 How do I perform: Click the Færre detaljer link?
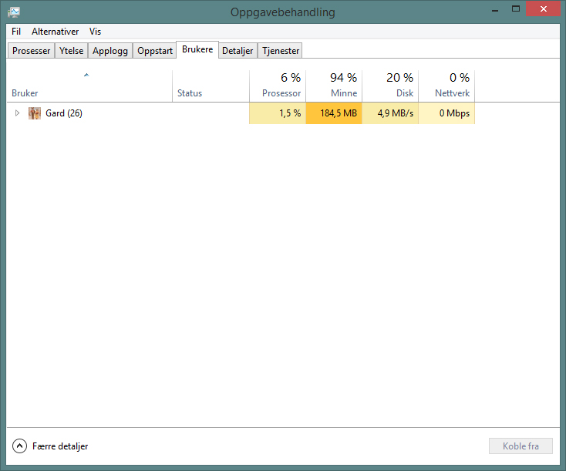pyautogui.click(x=60, y=446)
